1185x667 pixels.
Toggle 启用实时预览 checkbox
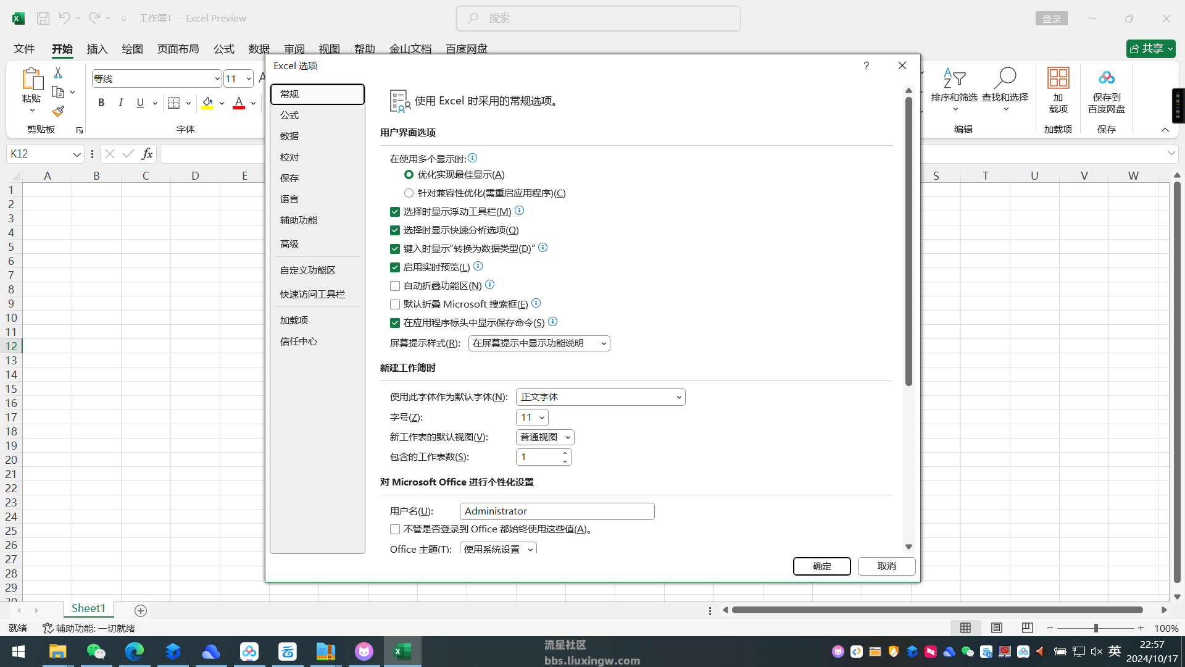(395, 267)
